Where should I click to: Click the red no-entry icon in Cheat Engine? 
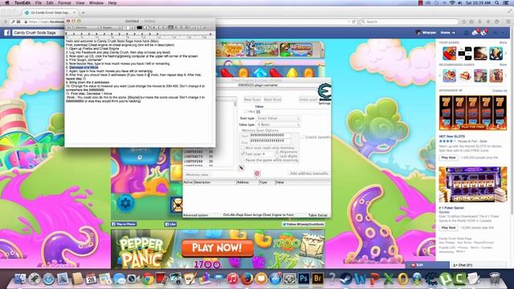pos(257,173)
